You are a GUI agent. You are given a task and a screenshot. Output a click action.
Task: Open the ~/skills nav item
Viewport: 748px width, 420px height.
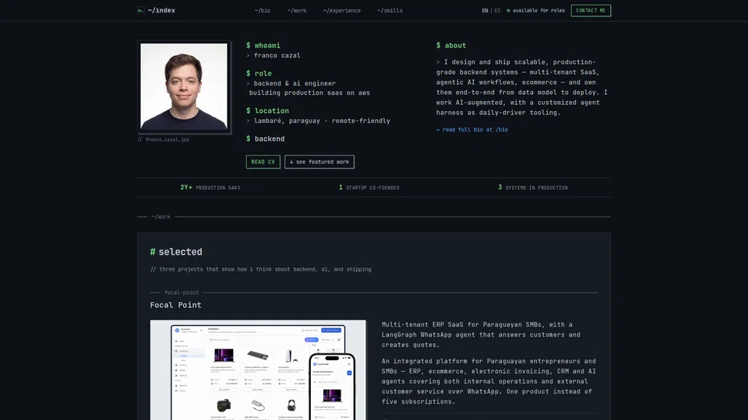[x=390, y=10]
